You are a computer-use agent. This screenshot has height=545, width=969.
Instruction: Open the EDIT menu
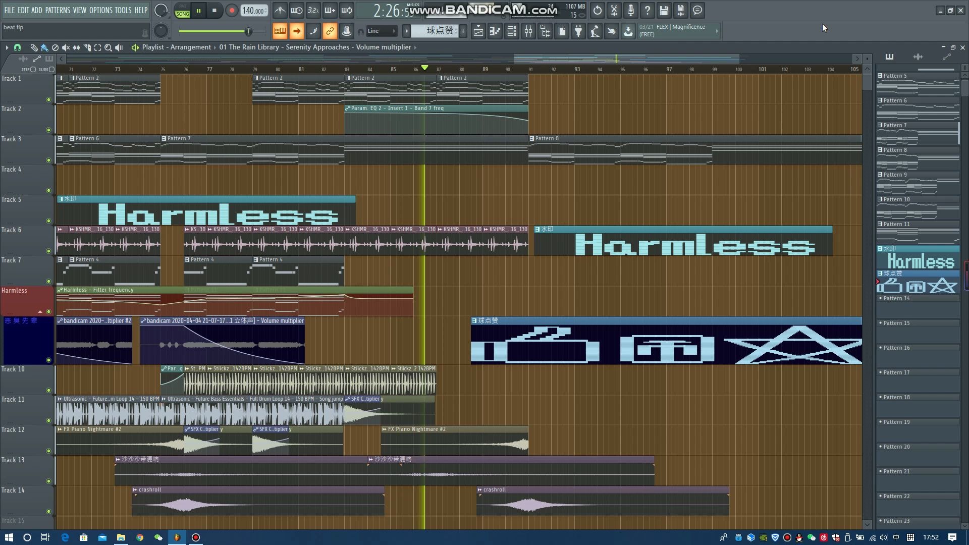pyautogui.click(x=23, y=10)
